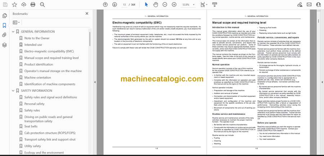Click the Before you operate subheading
Viewport: 324px width, 156px height.
(267, 123)
